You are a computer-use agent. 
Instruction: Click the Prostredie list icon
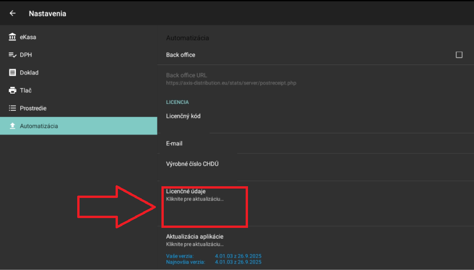(13, 108)
